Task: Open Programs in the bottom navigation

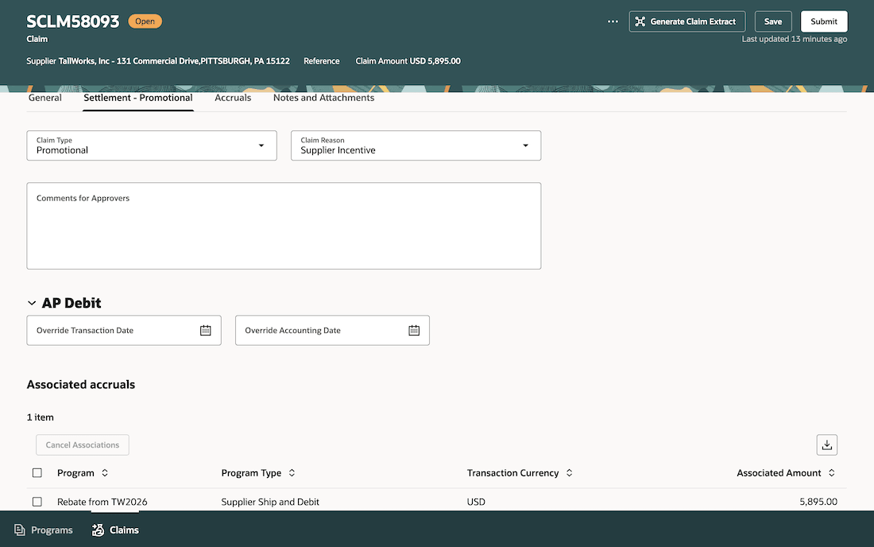Action: pos(44,530)
